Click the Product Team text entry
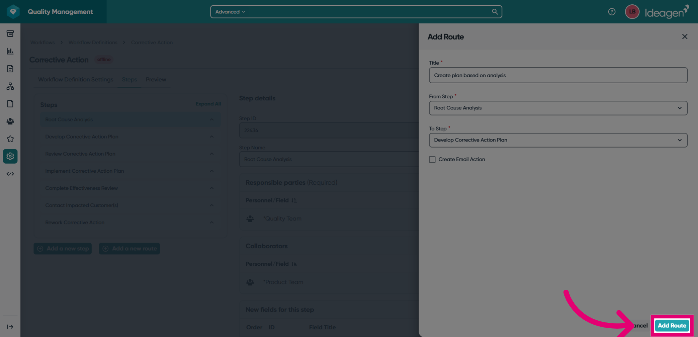 pyautogui.click(x=283, y=282)
